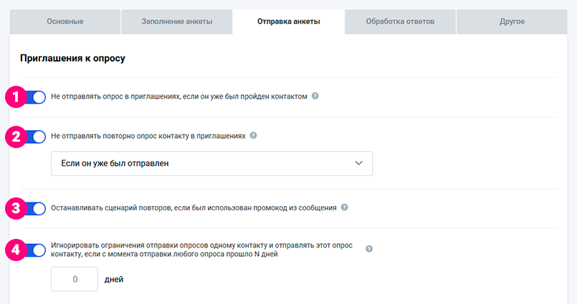Focus the number of days input field
Screen dimensions: 577x304
75,279
